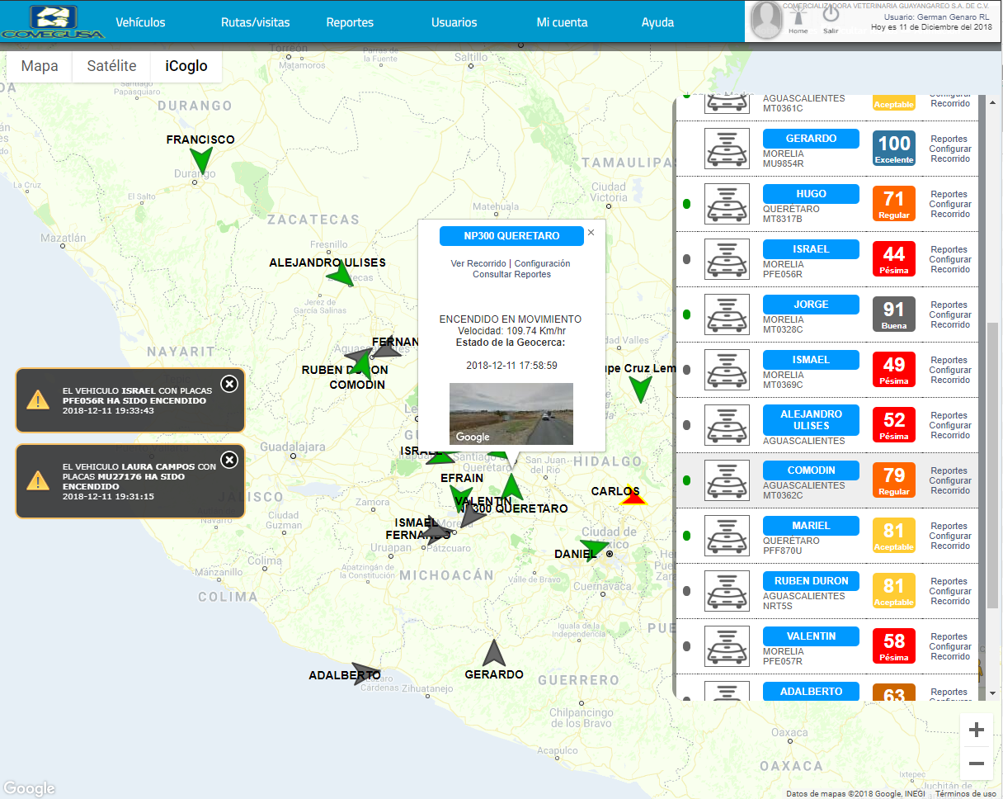Switch map view to Satélite
The width and height of the screenshot is (1003, 799).
[x=111, y=66]
